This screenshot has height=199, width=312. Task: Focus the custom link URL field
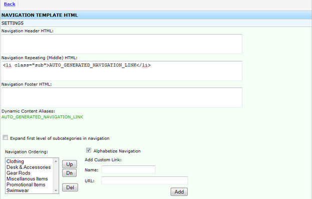(145, 180)
